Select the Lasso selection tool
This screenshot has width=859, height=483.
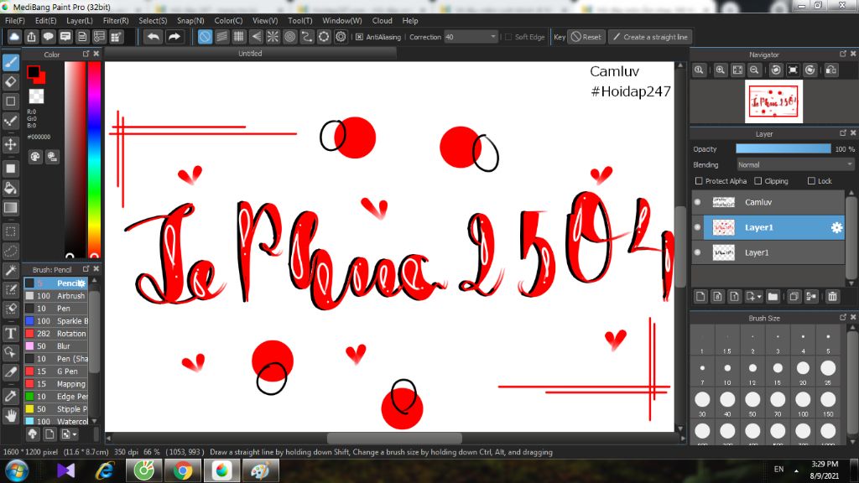[x=10, y=251]
